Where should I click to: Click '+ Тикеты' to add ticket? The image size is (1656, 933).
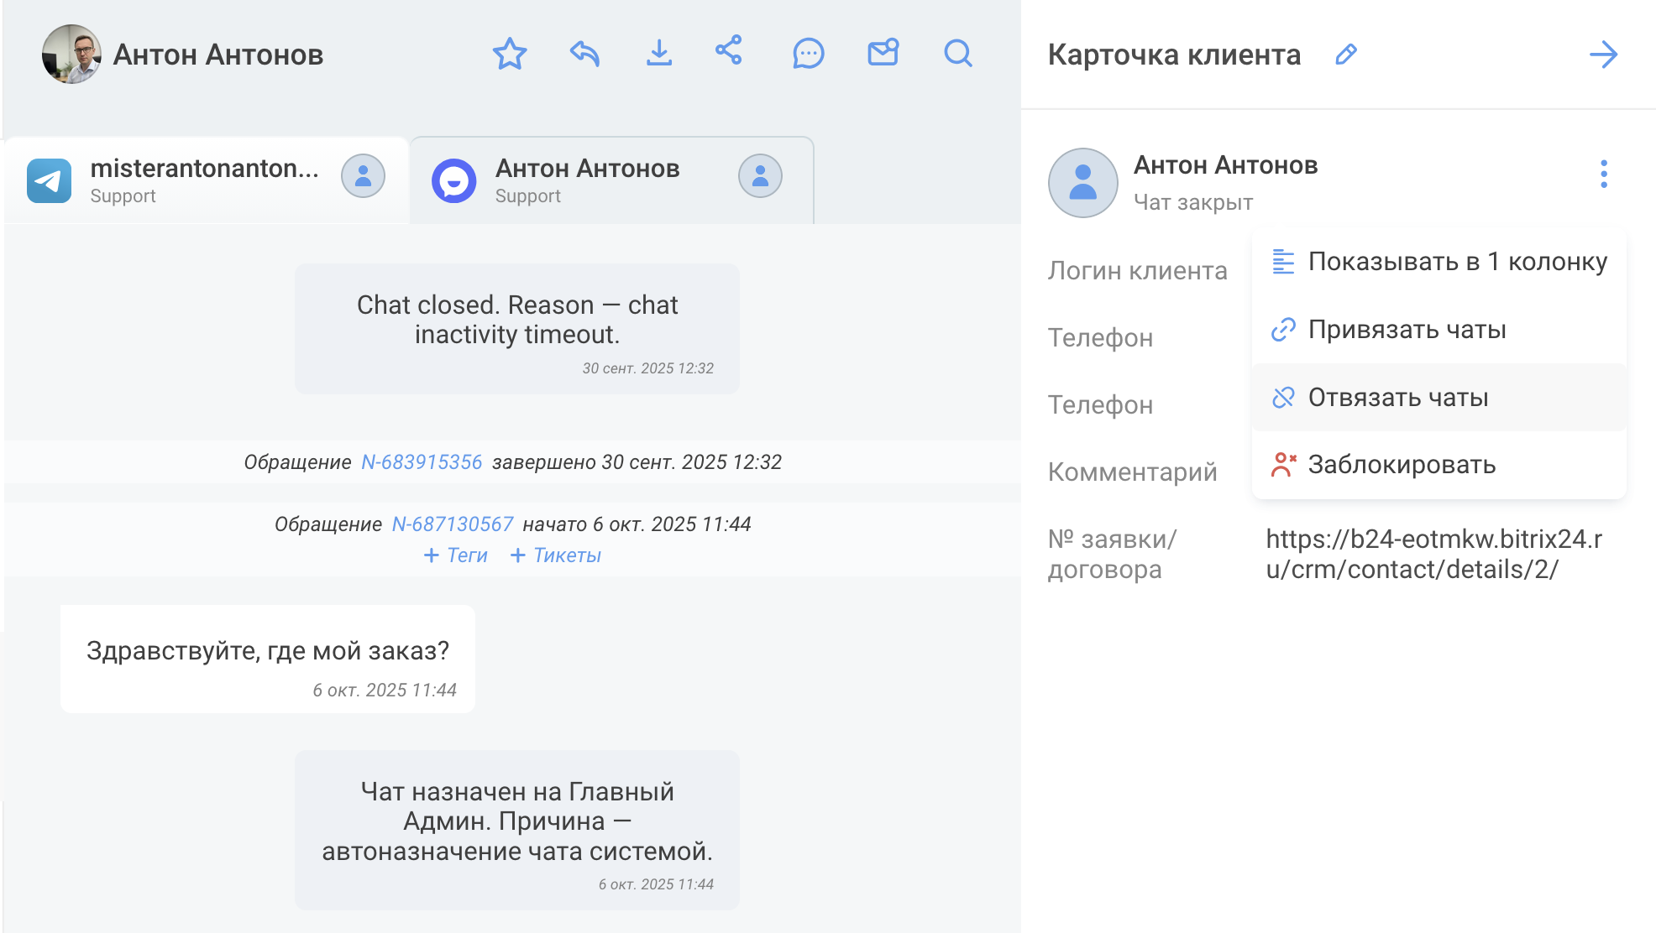coord(556,555)
